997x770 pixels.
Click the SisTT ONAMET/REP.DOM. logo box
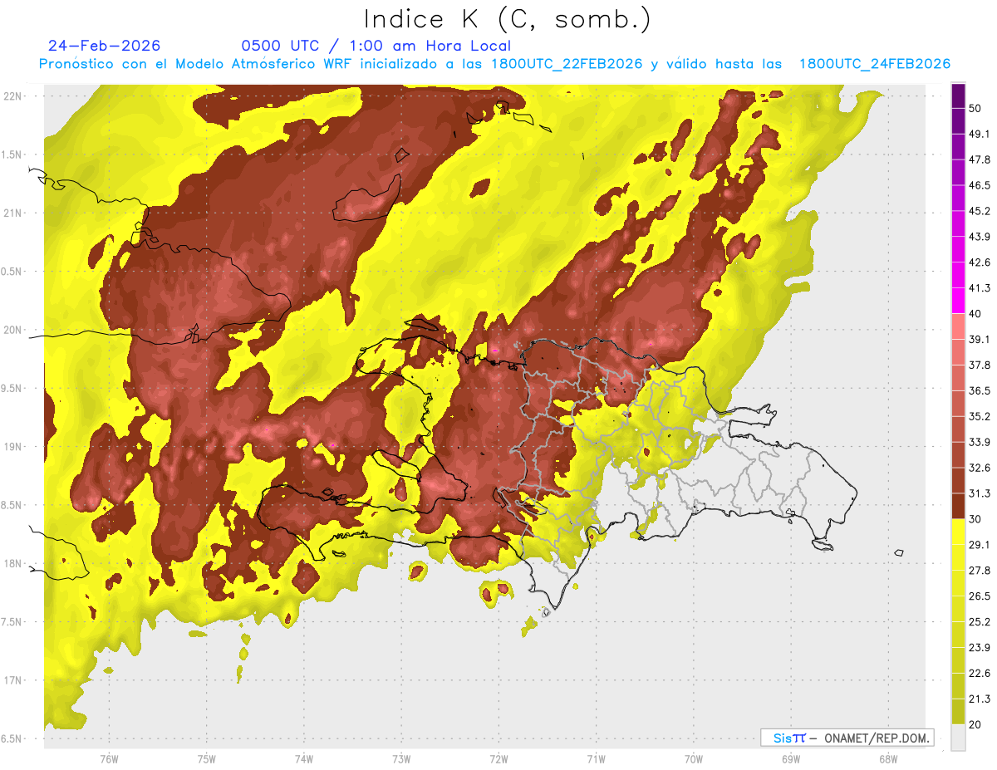click(x=847, y=738)
